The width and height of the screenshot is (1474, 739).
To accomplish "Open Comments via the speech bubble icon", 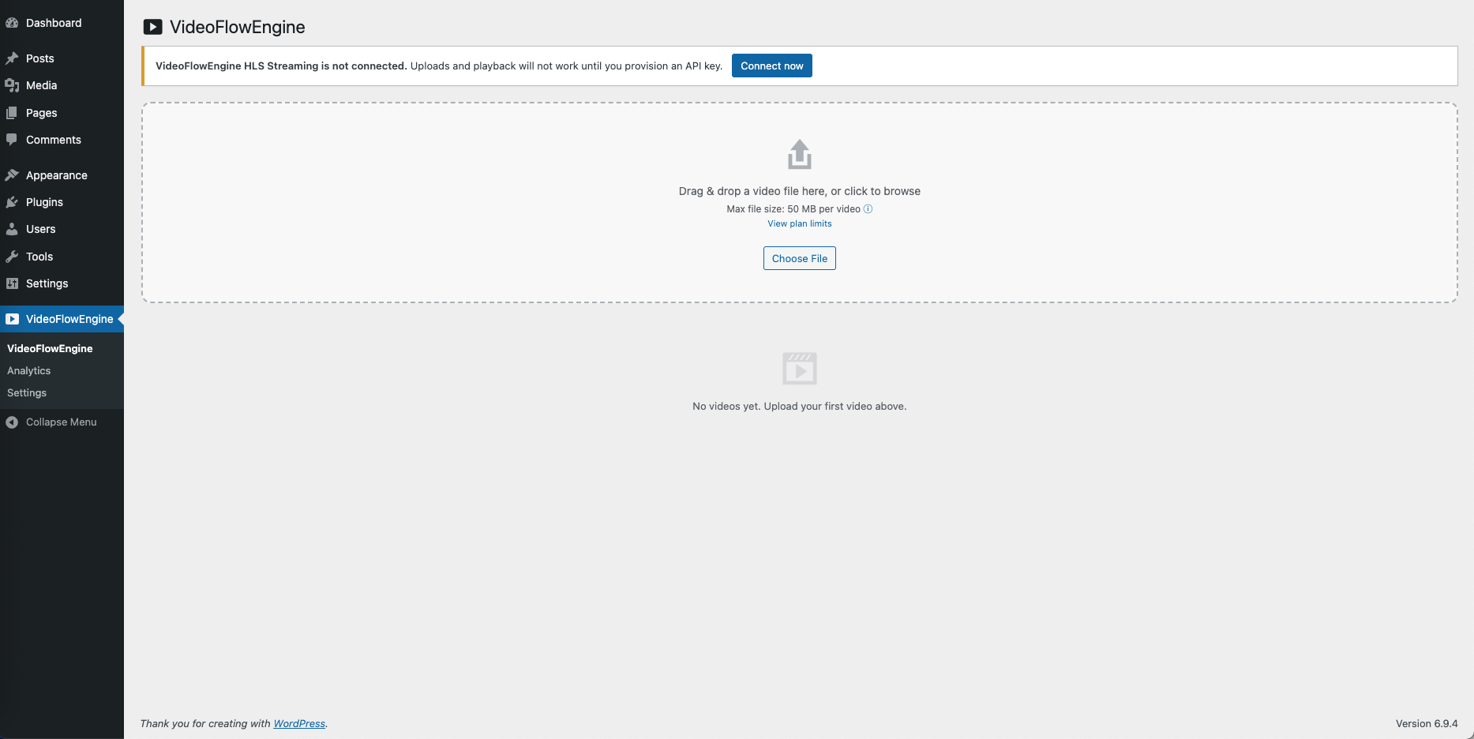I will tap(12, 140).
